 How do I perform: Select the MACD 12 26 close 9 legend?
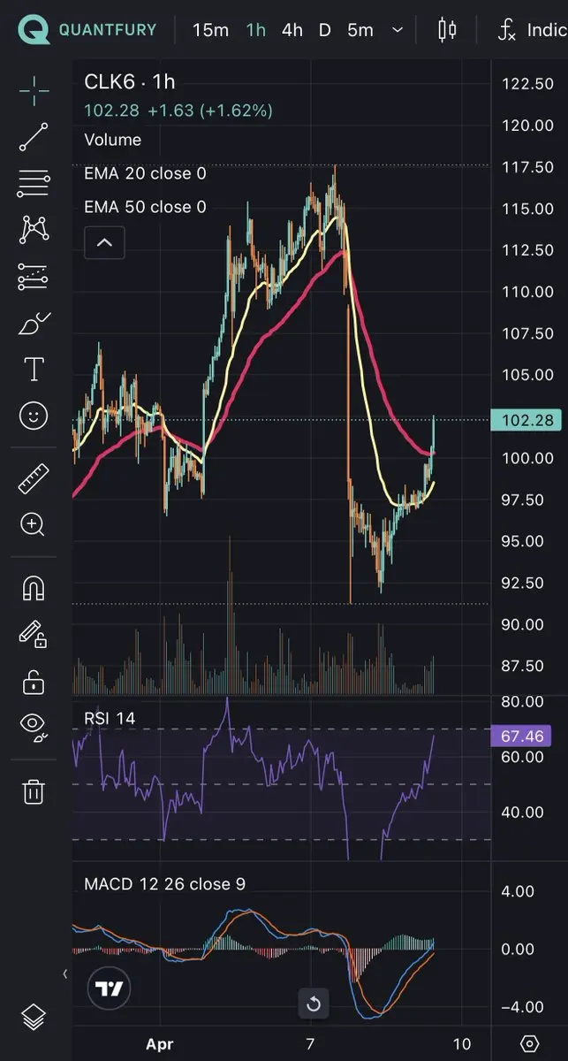point(164,884)
